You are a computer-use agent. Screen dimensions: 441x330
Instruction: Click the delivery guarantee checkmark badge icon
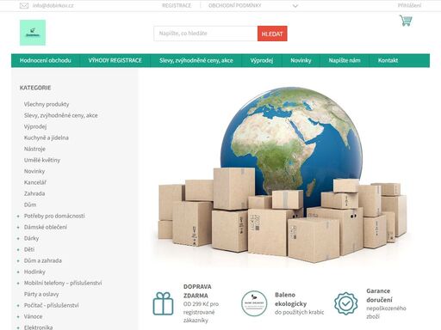point(346,303)
